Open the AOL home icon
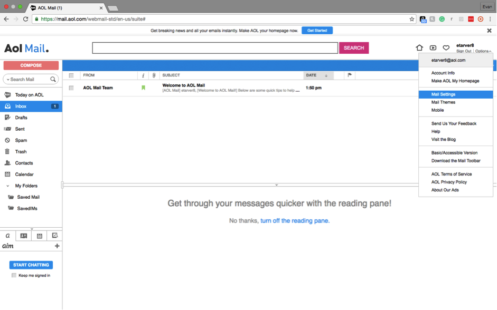497x310 pixels. tap(419, 47)
